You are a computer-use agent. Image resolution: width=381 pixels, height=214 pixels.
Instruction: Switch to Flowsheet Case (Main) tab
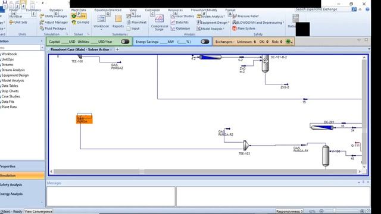(x=79, y=49)
